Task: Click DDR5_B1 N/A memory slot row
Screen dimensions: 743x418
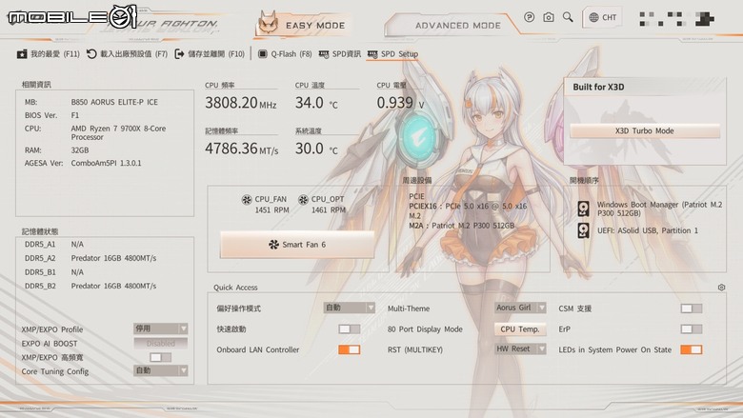Action: click(54, 272)
